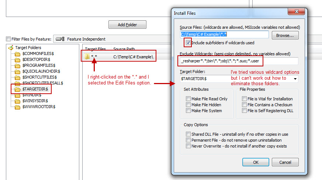322x180 pixels.
Task: Click the Source Files path field
Action: pos(224,34)
